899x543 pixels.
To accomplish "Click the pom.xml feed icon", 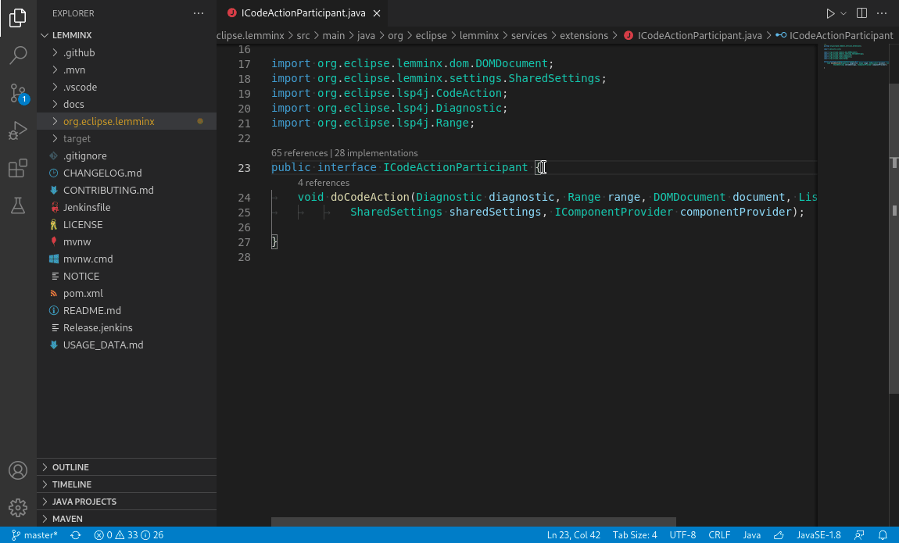I will coord(54,293).
